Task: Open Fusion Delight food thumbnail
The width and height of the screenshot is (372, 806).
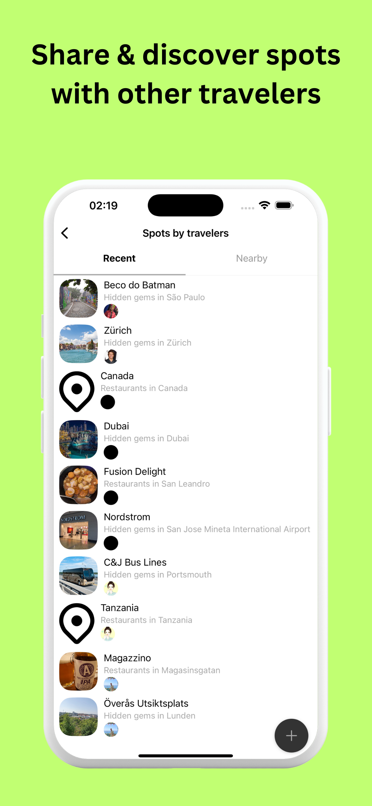Action: click(78, 485)
